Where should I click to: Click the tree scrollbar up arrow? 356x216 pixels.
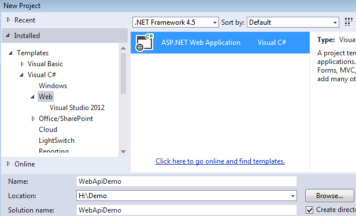pyautogui.click(x=123, y=48)
